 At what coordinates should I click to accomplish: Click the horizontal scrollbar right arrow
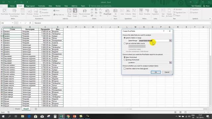tap(208, 109)
